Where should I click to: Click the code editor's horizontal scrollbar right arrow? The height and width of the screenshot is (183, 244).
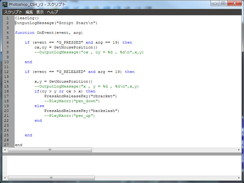239,150
